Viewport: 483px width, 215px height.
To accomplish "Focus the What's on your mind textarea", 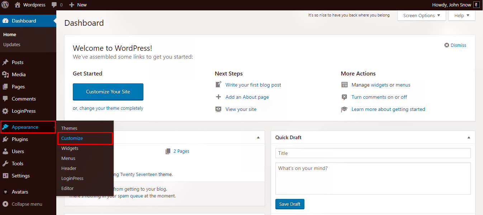I will (373, 179).
